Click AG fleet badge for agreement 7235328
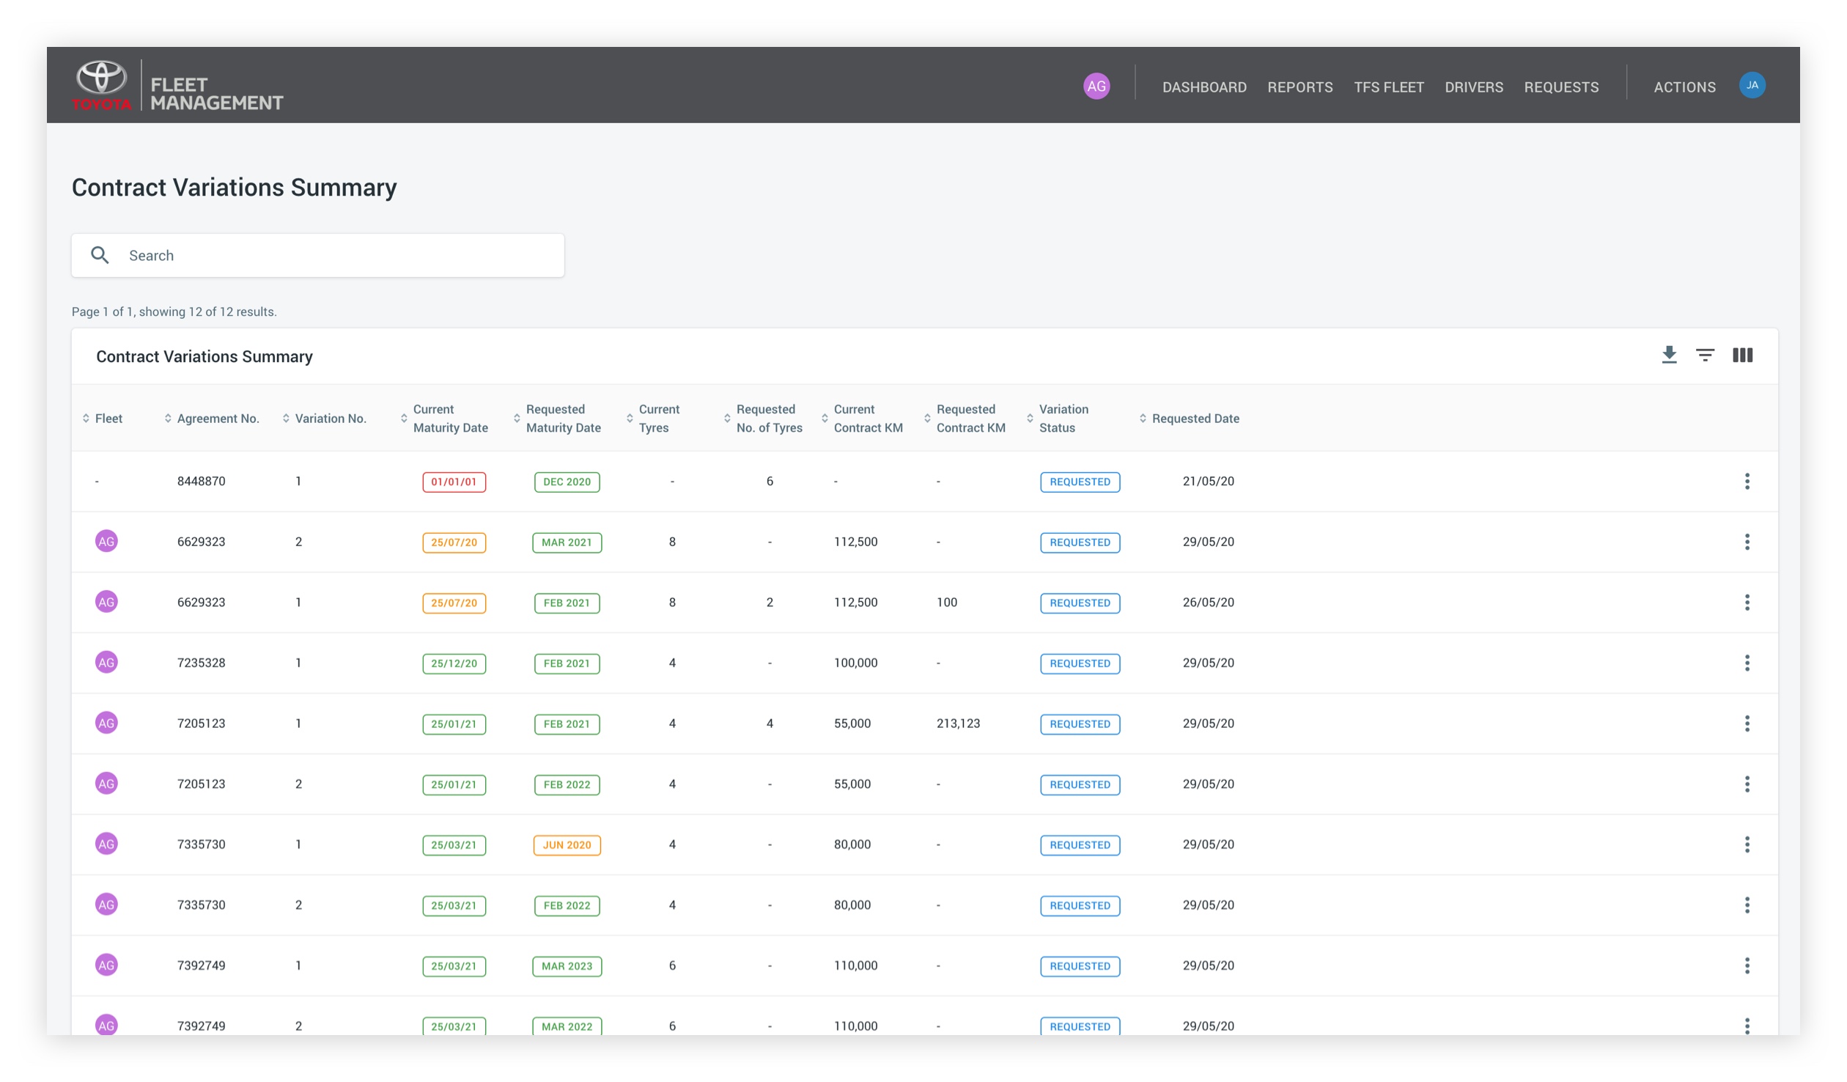This screenshot has height=1082, width=1847. click(x=106, y=663)
